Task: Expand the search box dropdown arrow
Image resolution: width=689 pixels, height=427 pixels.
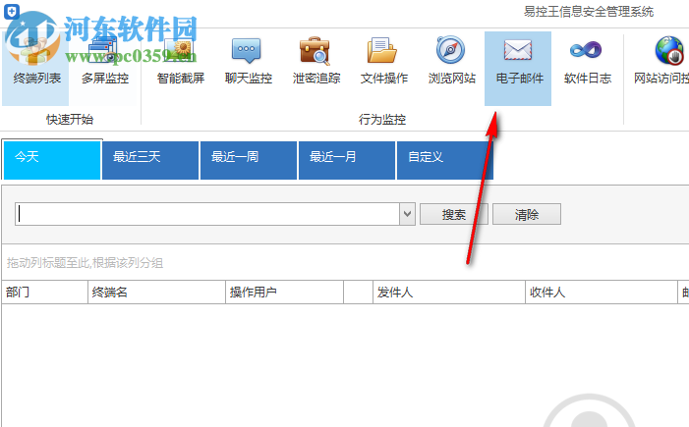Action: (x=407, y=214)
